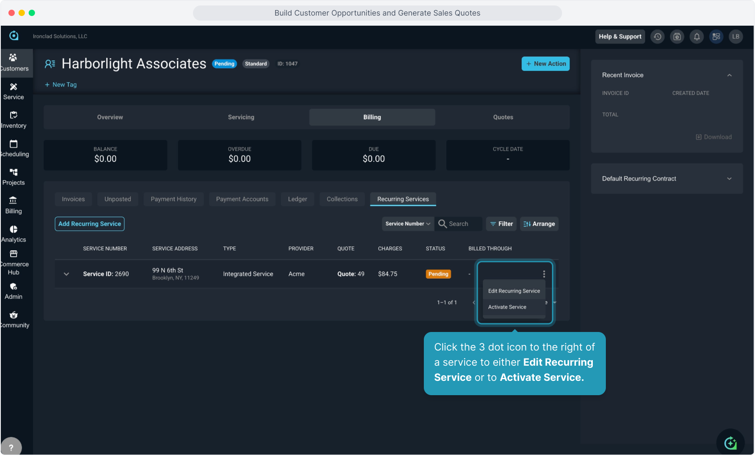Screen dimensions: 755x455
Task: Select the Payment History sub-tab
Action: point(173,199)
